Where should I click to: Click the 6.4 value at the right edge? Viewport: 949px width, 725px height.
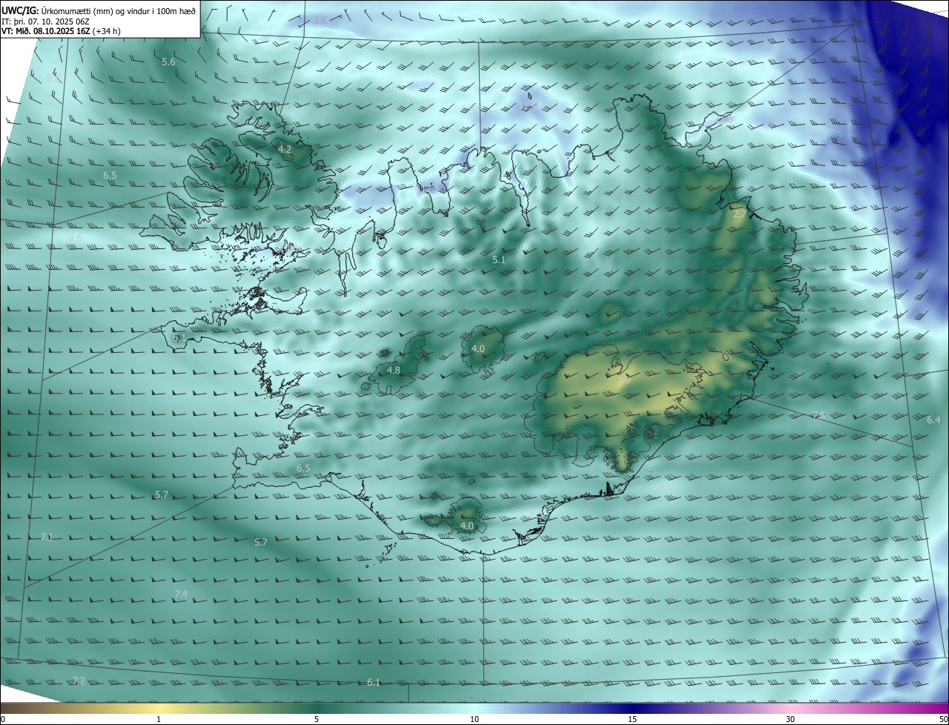coord(933,420)
